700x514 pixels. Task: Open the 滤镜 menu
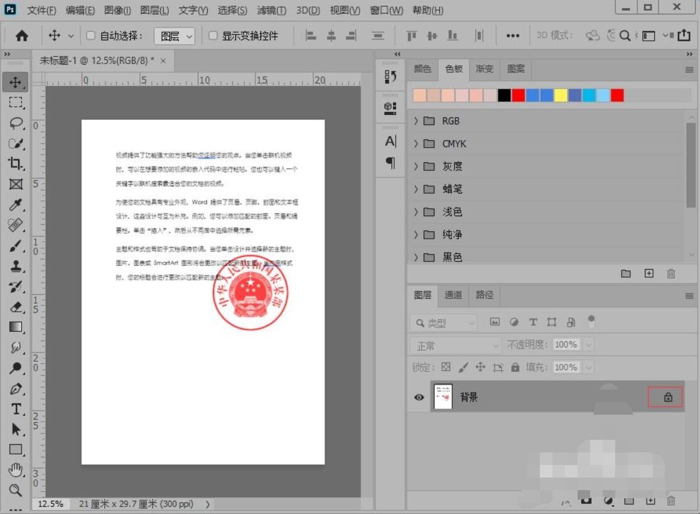(271, 10)
